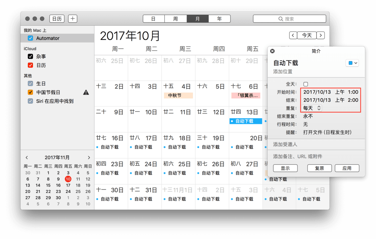The height and width of the screenshot is (239, 376).
Task: Show previous month in mini calendar
Action: coord(27,157)
